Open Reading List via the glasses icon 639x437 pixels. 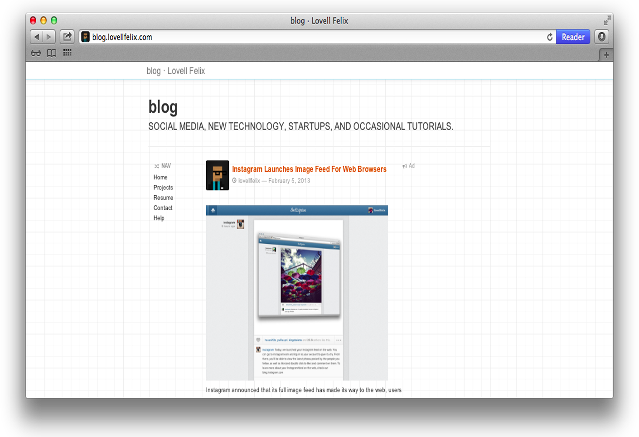pyautogui.click(x=35, y=53)
